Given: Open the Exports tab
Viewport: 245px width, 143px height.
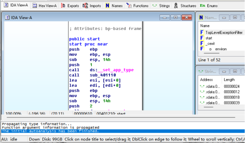Looking at the screenshot, I should pyautogui.click(x=70, y=6).
